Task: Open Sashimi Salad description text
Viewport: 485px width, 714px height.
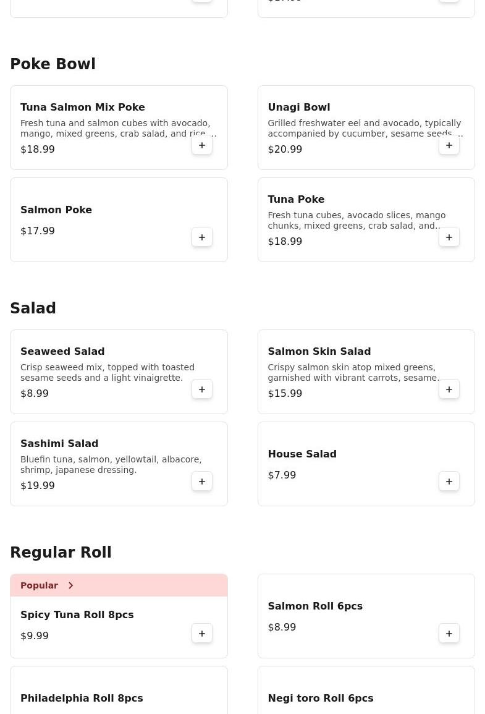Action: point(111,464)
